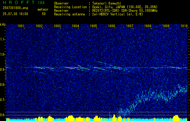
Task: Click the 1802 time marker
Action: coord(39,26)
